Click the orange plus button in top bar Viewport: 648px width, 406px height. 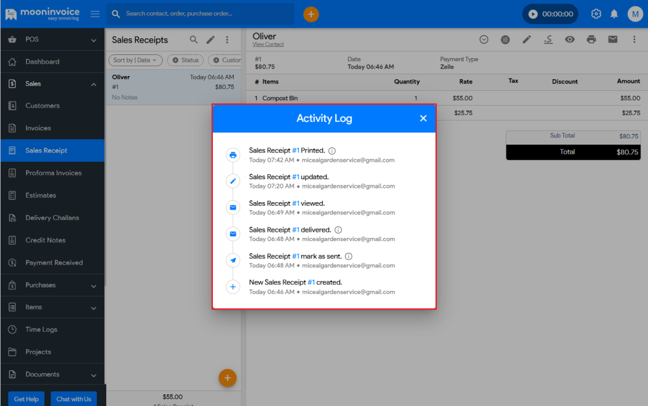(x=311, y=14)
